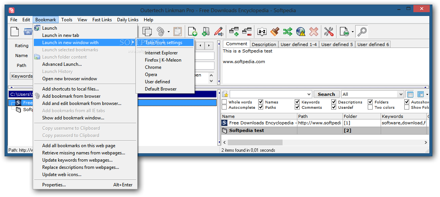Click the results horizontal scrollbar thumb

(x=255, y=143)
